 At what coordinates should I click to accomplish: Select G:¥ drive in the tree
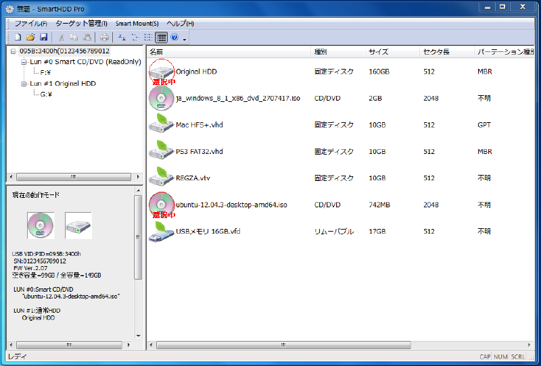(x=46, y=95)
